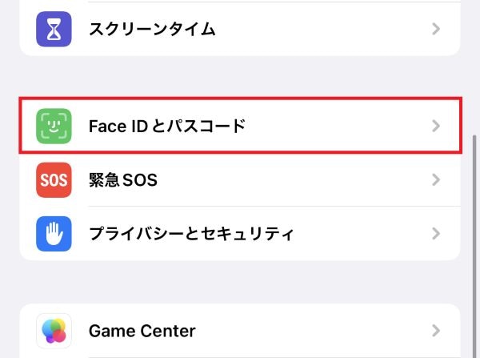Viewport: 480px width, 358px height.
Task: Click the chevron beside Face IDとパスコード
Action: click(436, 126)
